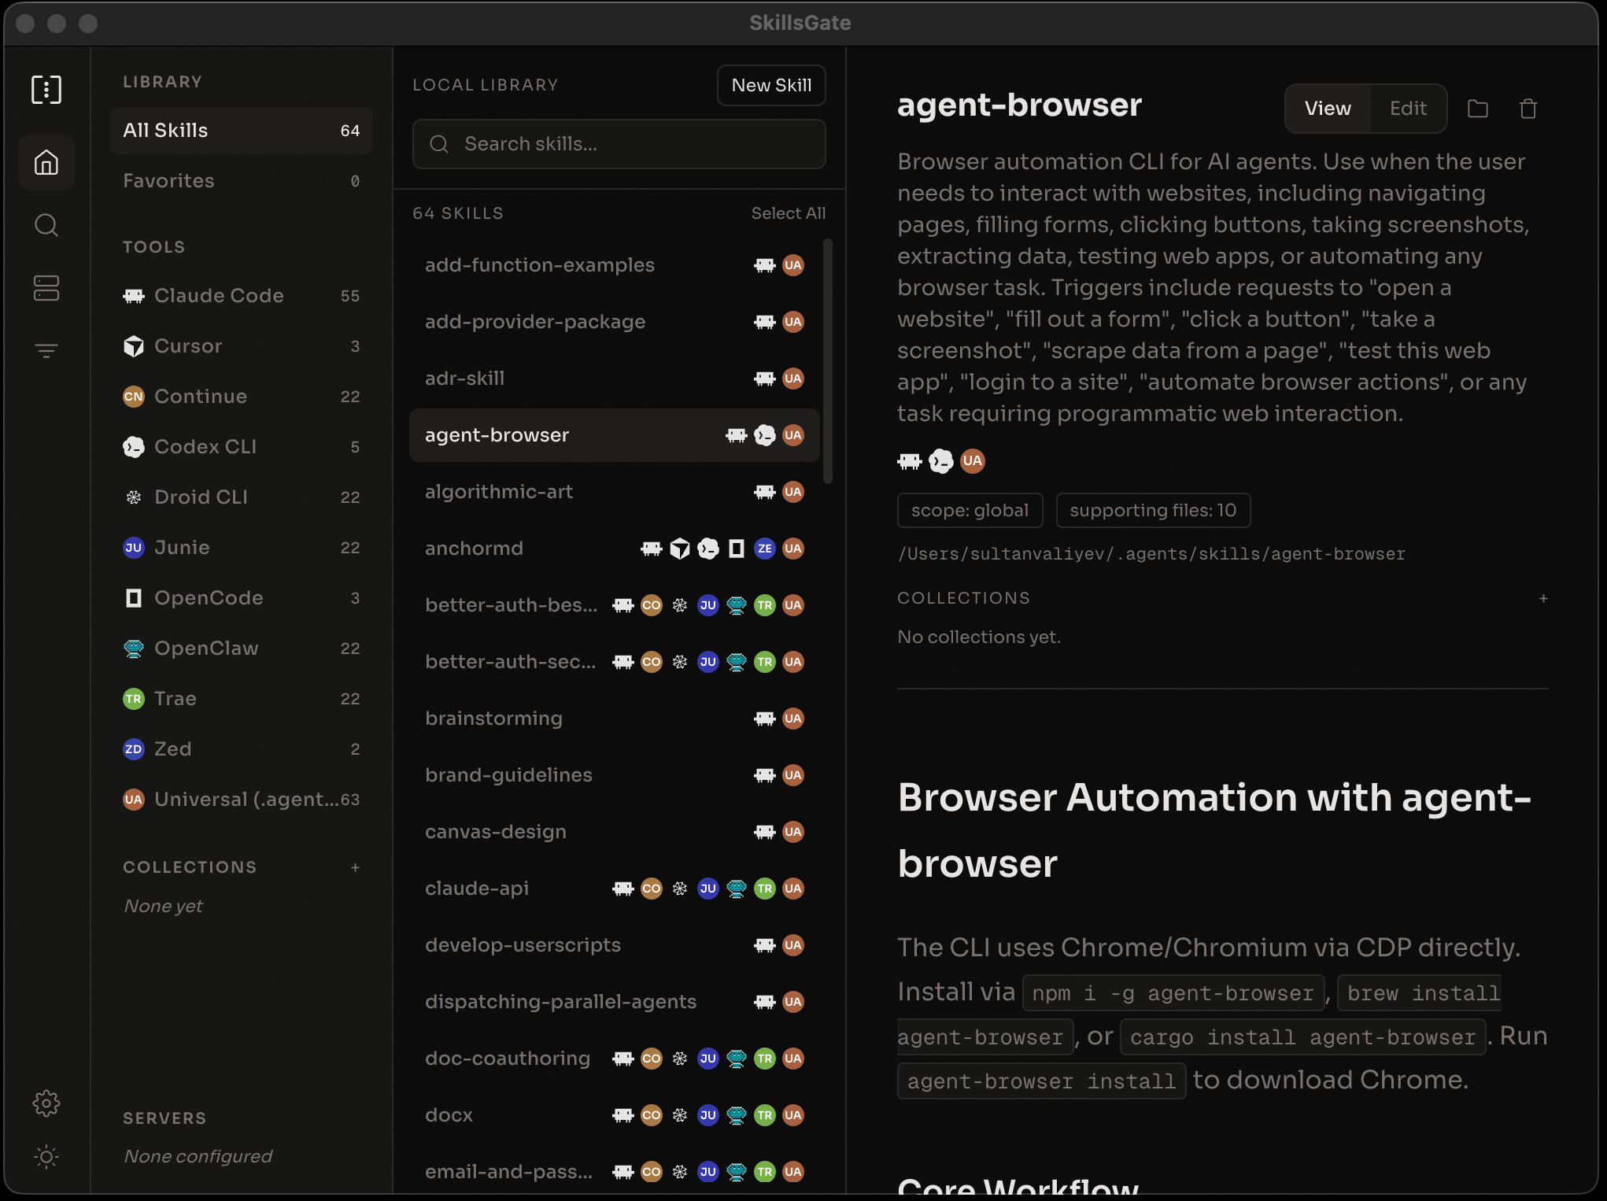Click the Home icon in the sidebar
Screen dimensions: 1607x1201
46,162
